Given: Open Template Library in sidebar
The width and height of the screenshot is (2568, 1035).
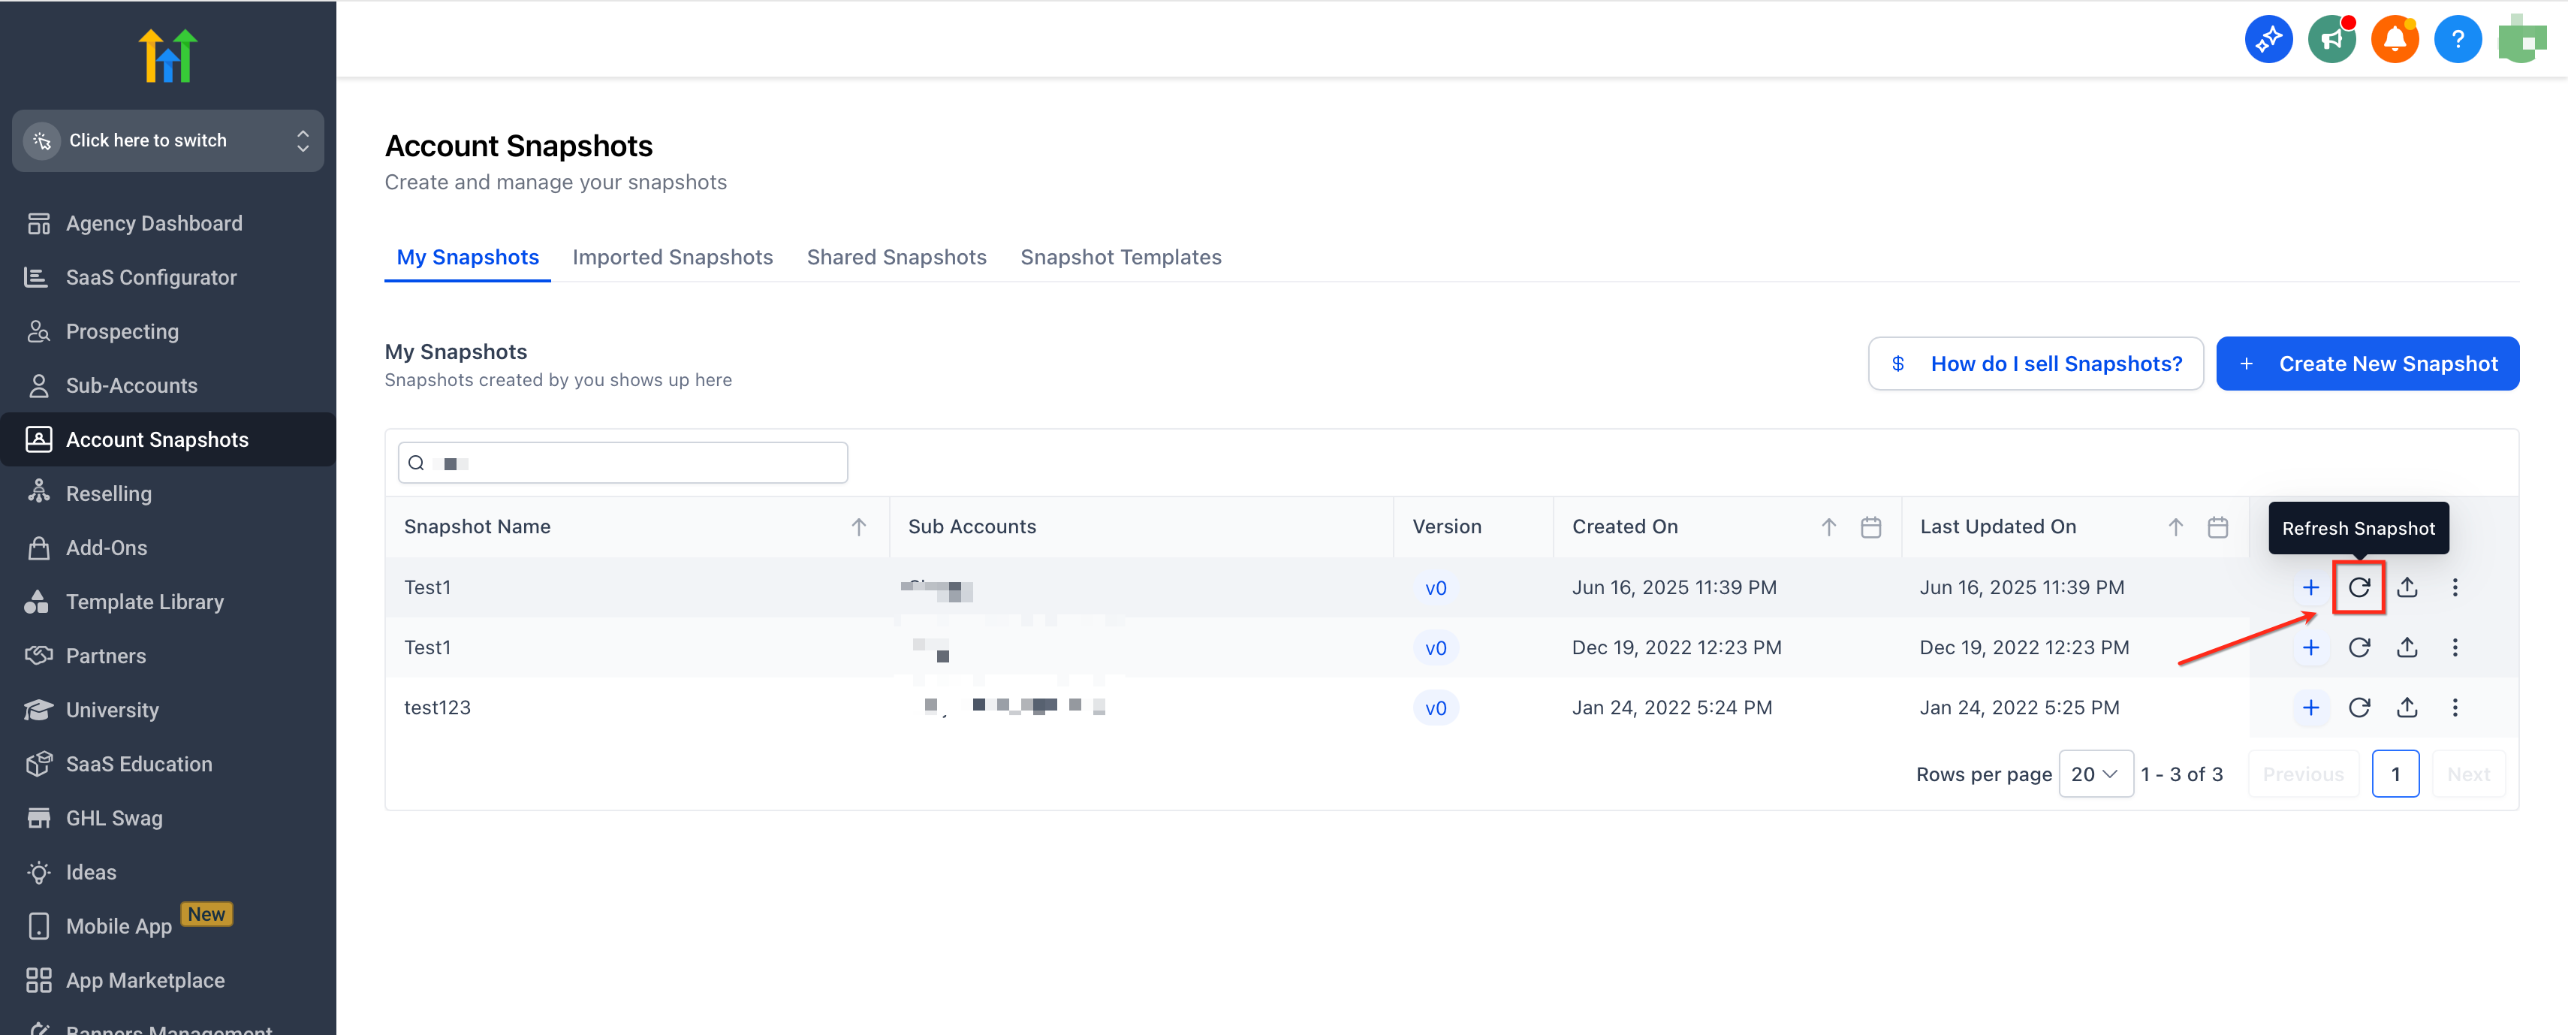Looking at the screenshot, I should point(145,602).
